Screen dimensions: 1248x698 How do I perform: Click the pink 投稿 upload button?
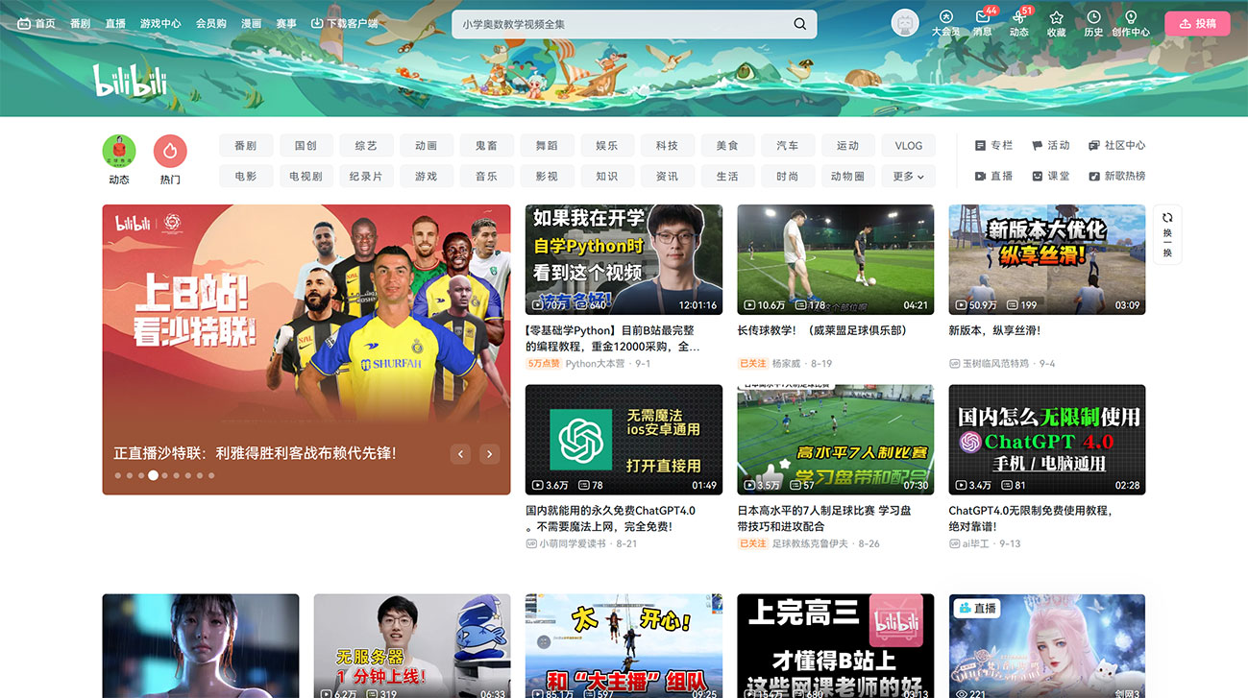1197,23
